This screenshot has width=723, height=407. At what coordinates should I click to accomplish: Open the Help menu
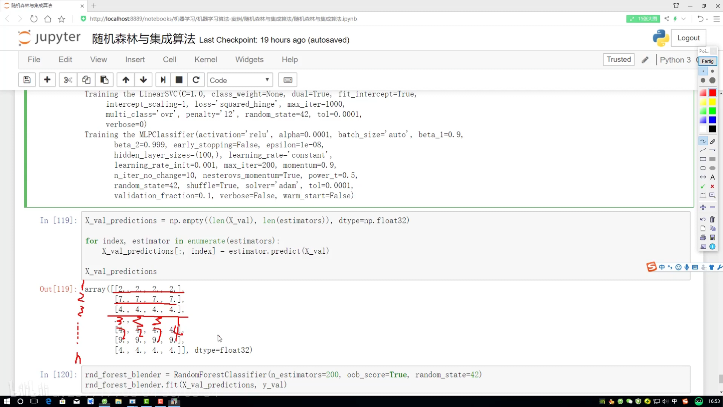(290, 60)
